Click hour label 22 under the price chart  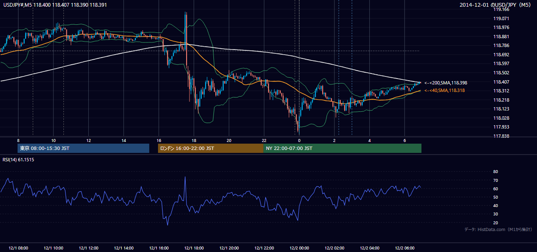pos(264,140)
